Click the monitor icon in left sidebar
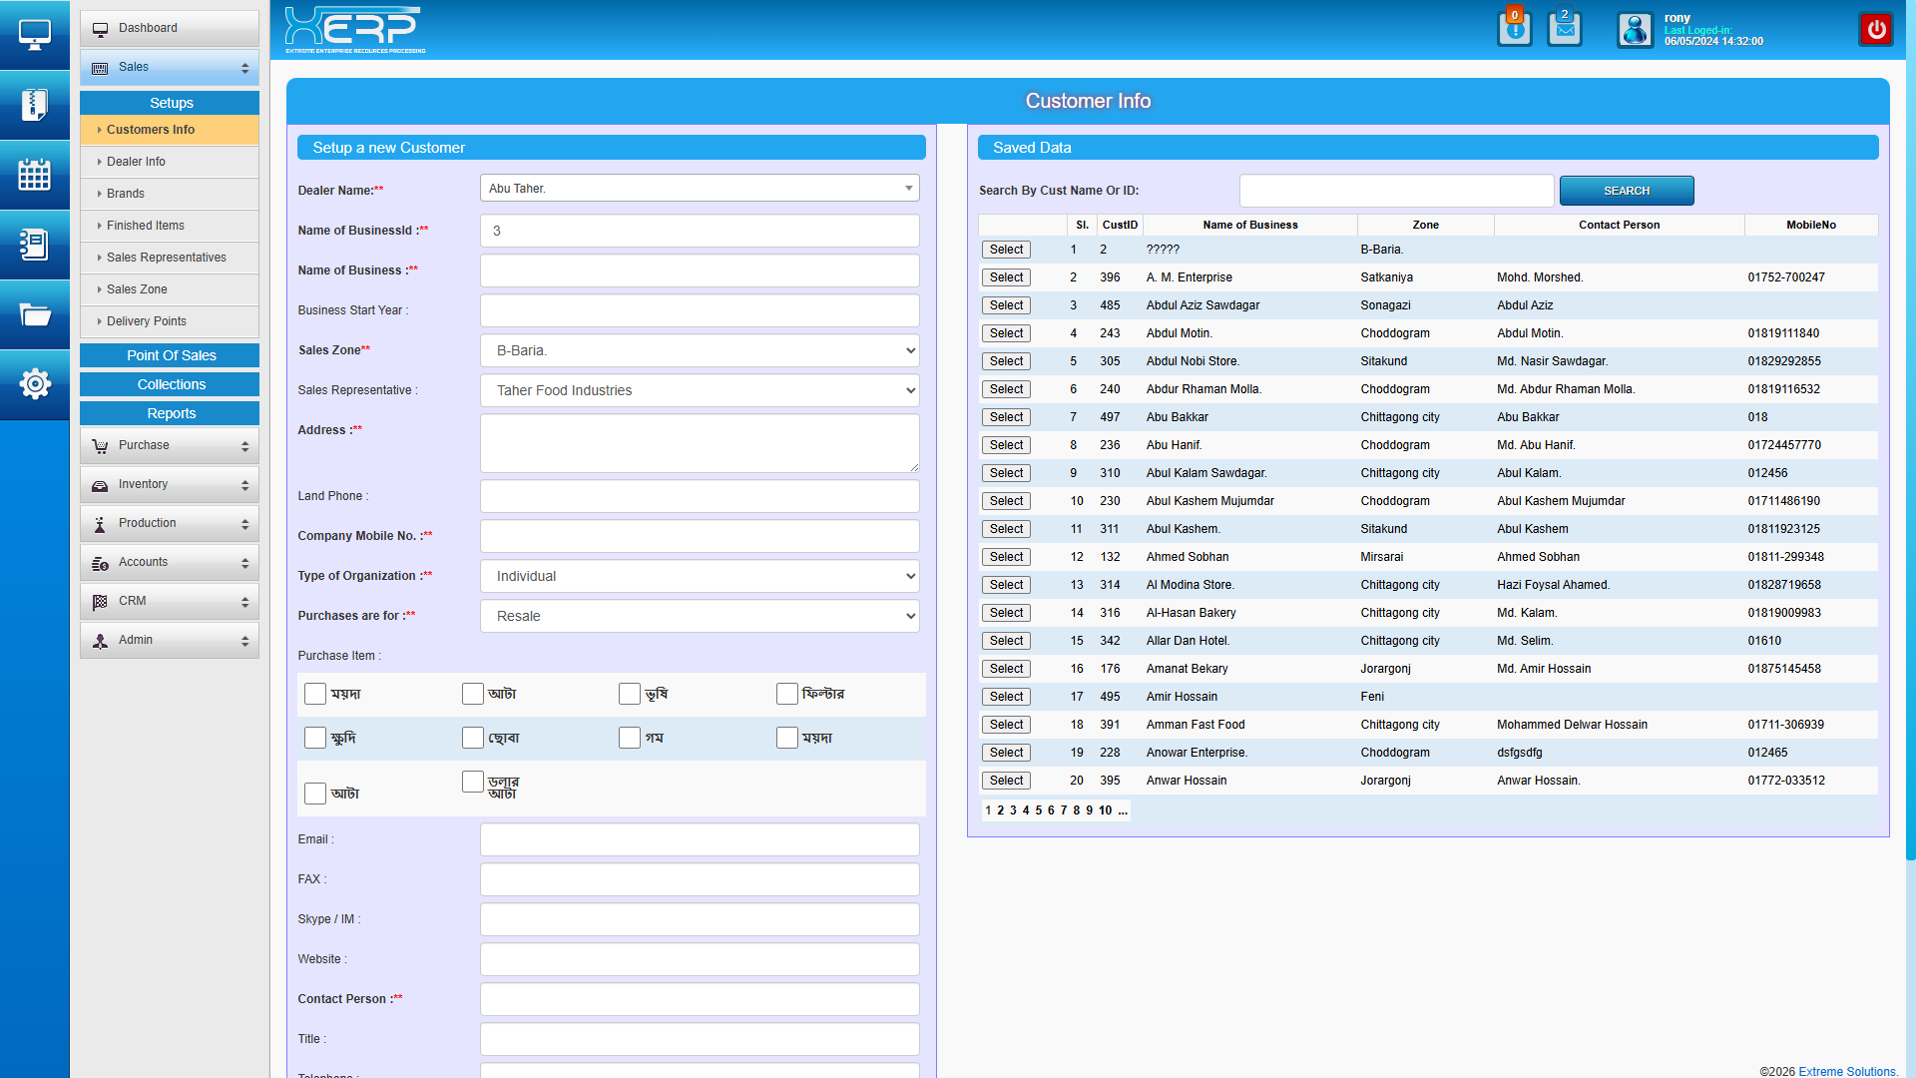Screen dimensions: 1916x1078 [x=34, y=35]
